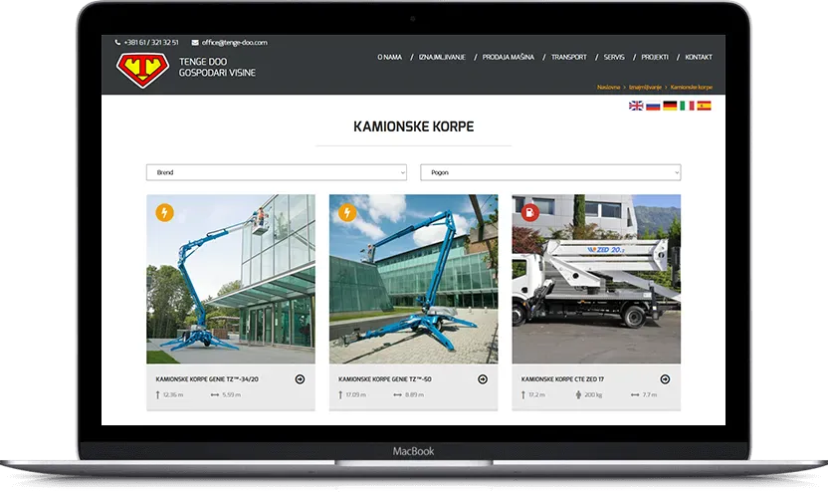828x492 pixels.
Task: Click electric badge on Genie TZ-34/20 image
Action: [165, 212]
